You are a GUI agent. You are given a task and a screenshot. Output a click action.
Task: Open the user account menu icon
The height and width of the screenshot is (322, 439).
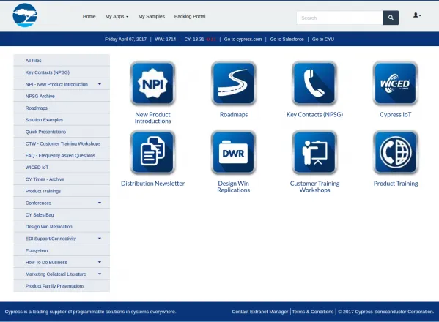(x=417, y=15)
